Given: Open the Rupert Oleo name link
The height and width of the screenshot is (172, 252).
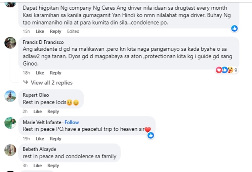Looking at the screenshot, I should point(36,95).
